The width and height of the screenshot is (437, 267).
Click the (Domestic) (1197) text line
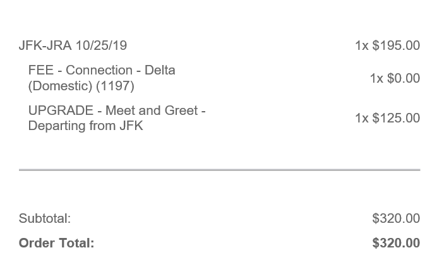[81, 86]
